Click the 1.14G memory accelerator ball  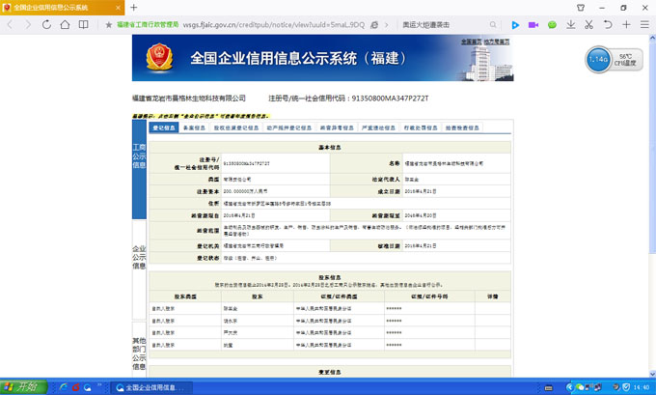point(598,60)
